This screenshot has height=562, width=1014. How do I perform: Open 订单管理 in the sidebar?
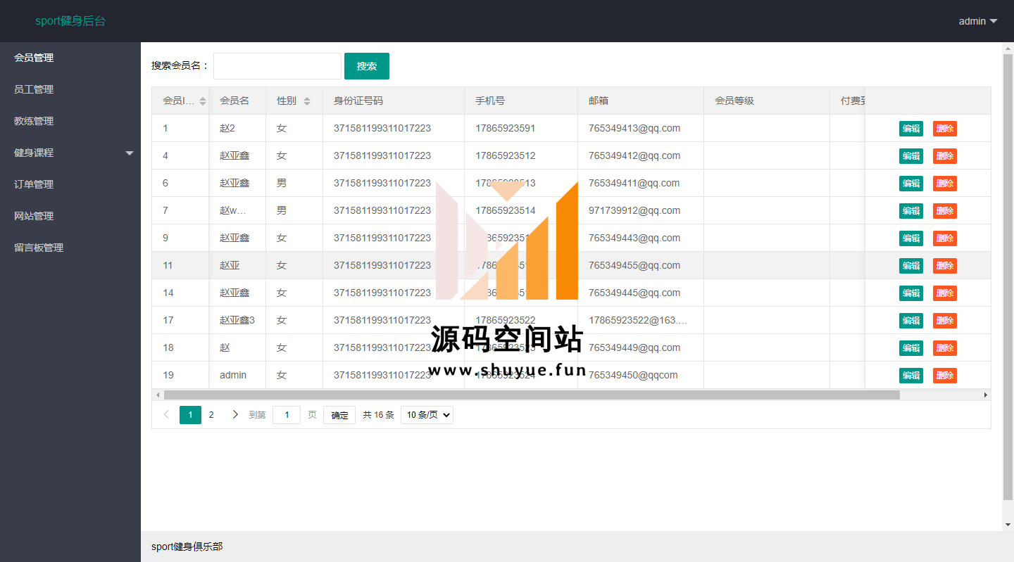70,184
